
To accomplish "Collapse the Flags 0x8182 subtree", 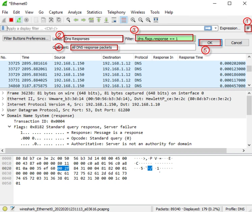I will [9, 127].
